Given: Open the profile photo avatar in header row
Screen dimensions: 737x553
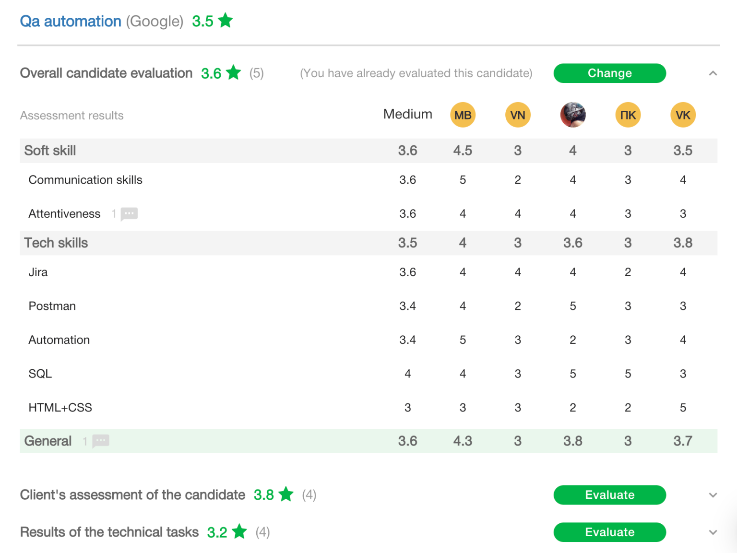Looking at the screenshot, I should (x=572, y=115).
